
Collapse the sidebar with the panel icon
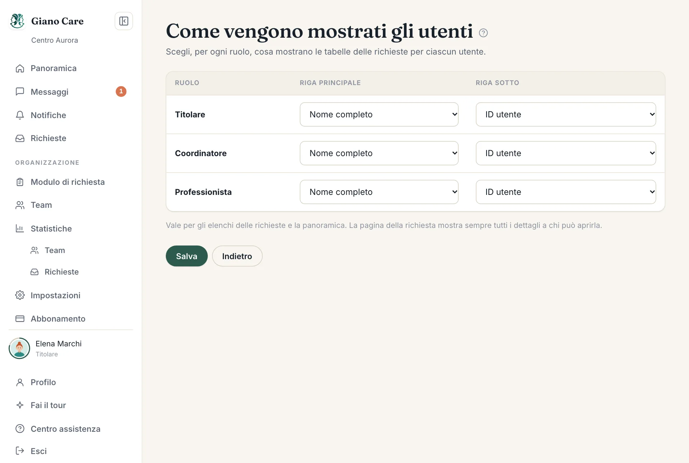point(124,21)
